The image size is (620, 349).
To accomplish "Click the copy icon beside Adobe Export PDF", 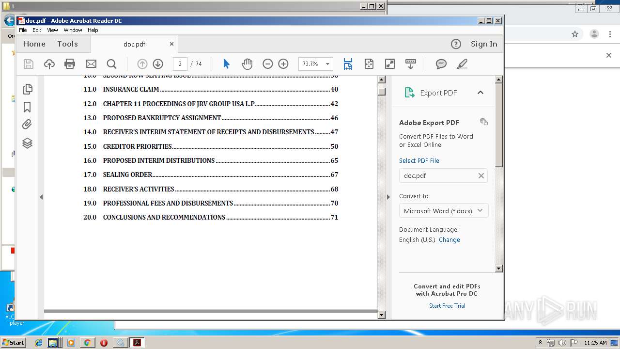I will tap(484, 122).
